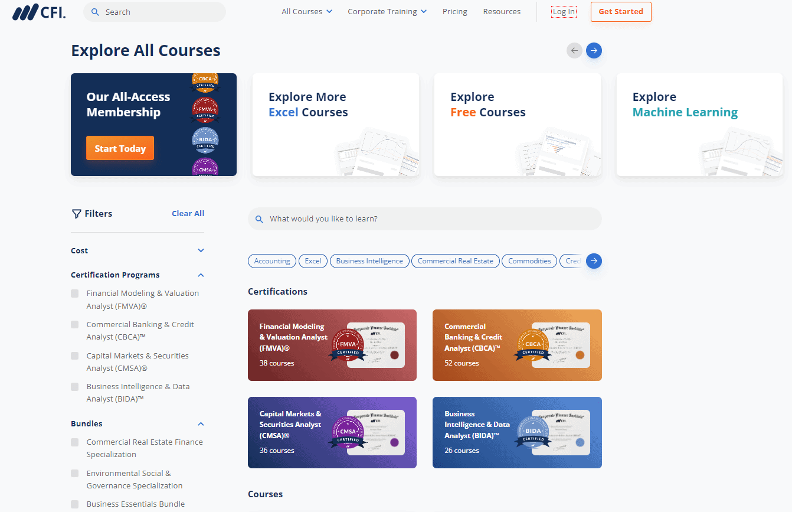Check the Business Essentials Bundle filter
792x512 pixels.
(x=75, y=504)
